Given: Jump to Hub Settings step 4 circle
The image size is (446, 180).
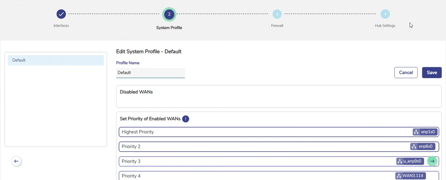Looking at the screenshot, I should coord(385,14).
